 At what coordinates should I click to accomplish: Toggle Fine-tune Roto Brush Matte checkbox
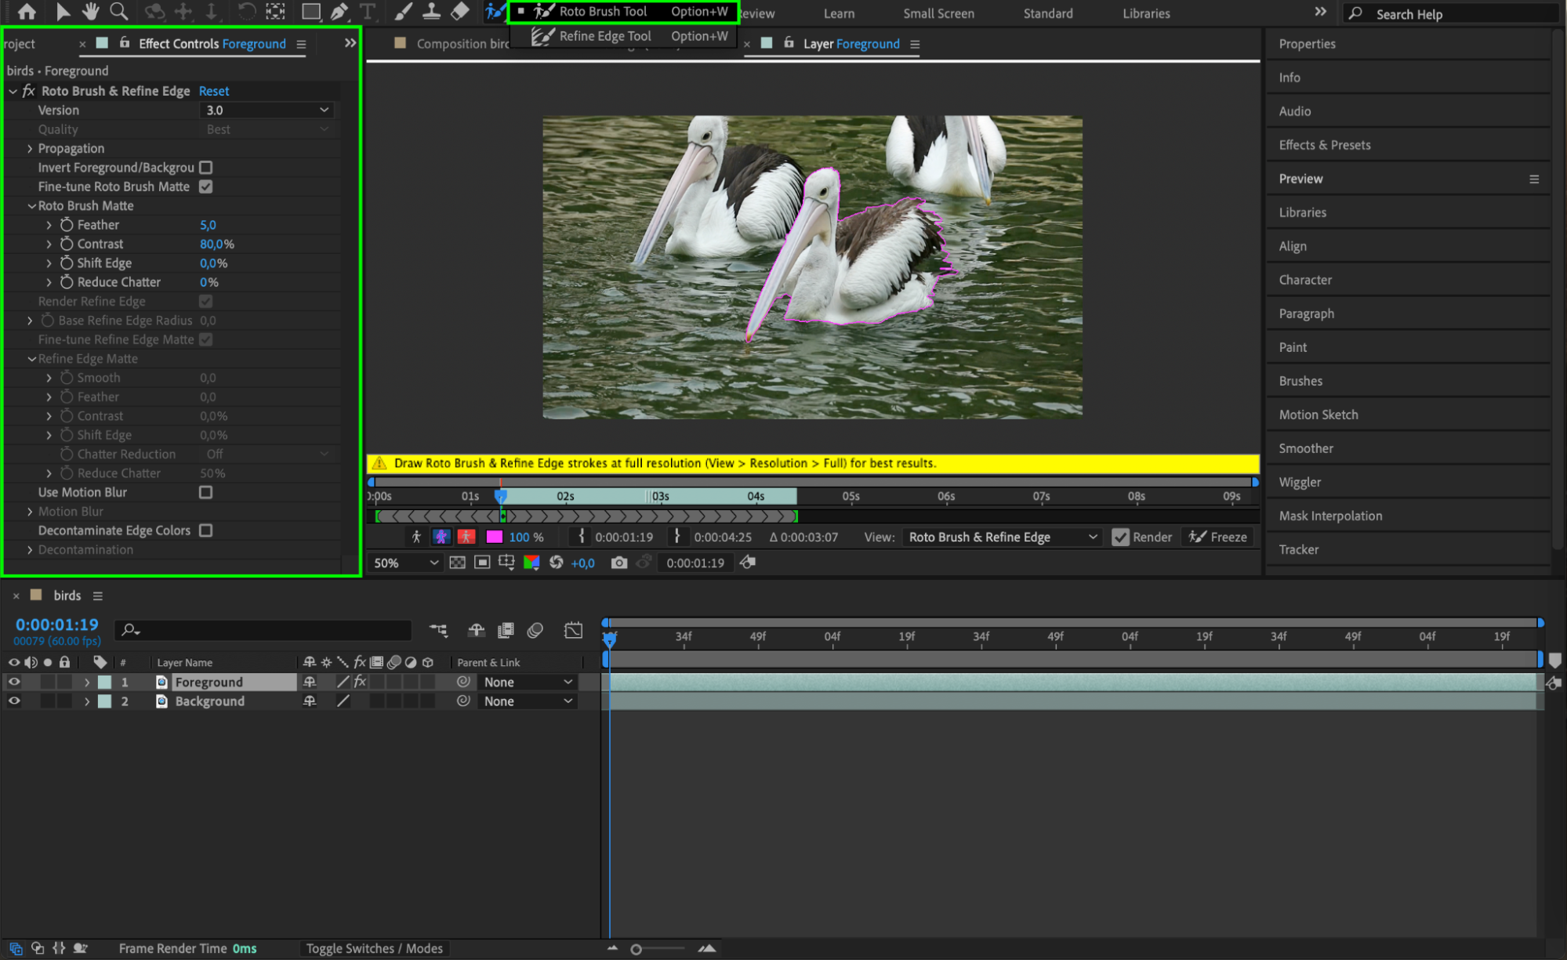click(x=205, y=187)
